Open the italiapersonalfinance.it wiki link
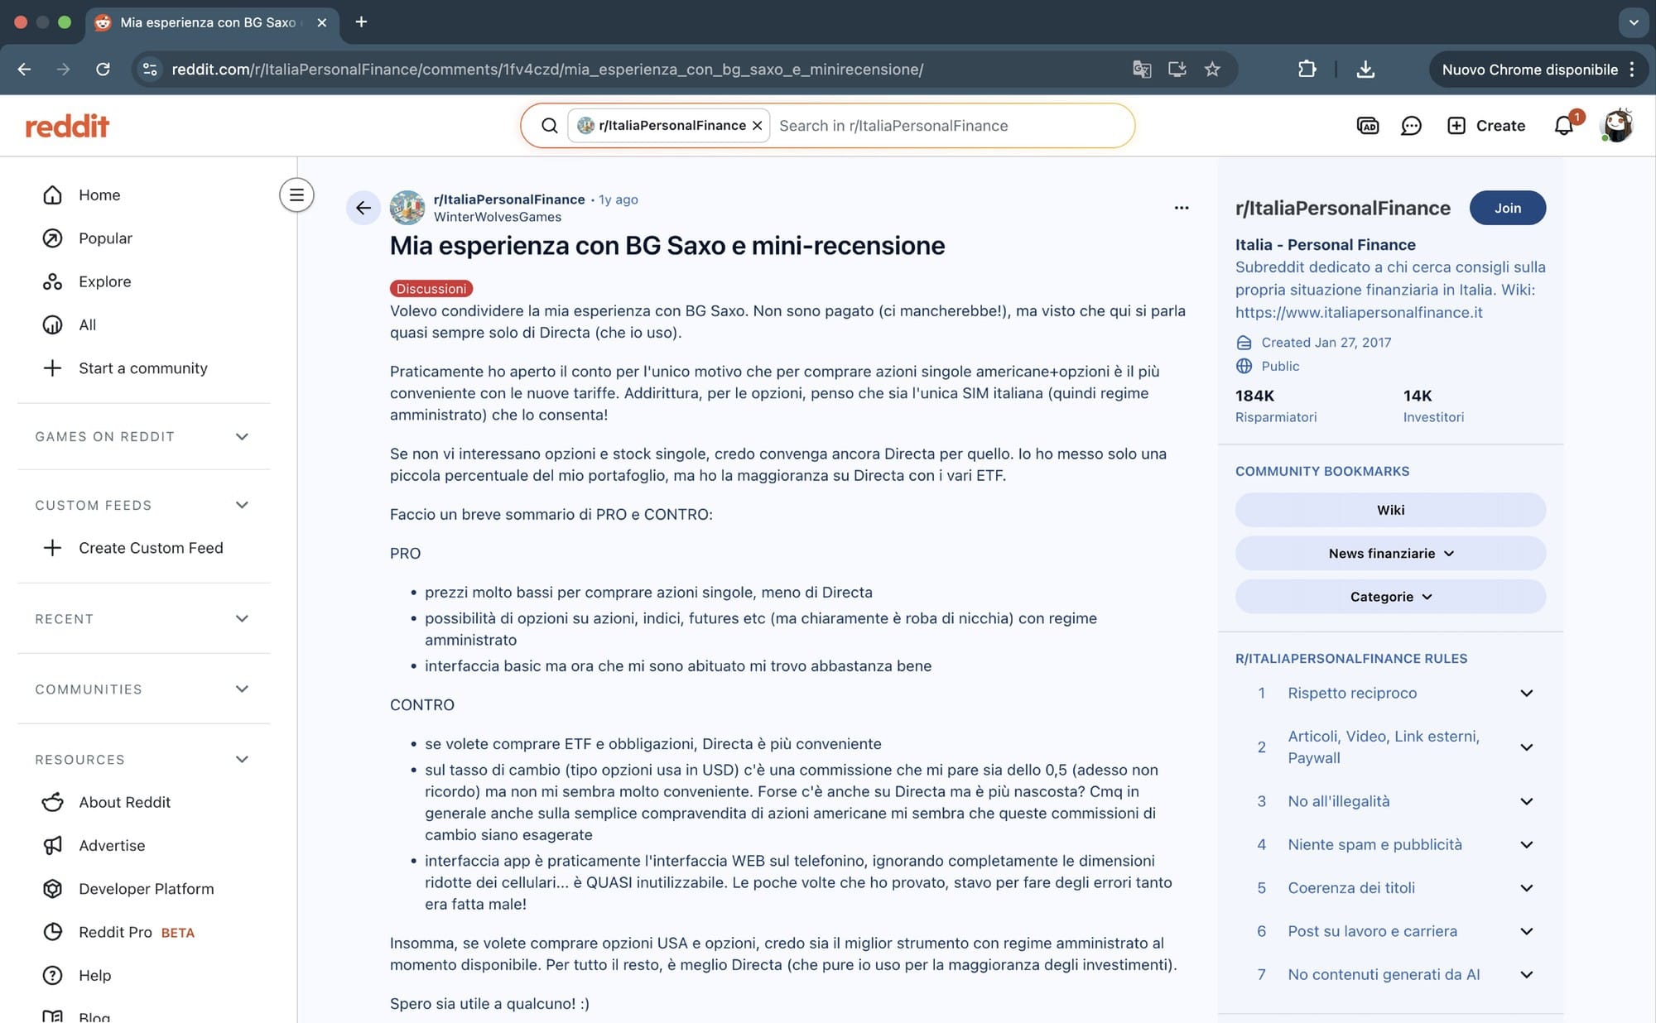Image resolution: width=1656 pixels, height=1023 pixels. coord(1359,312)
